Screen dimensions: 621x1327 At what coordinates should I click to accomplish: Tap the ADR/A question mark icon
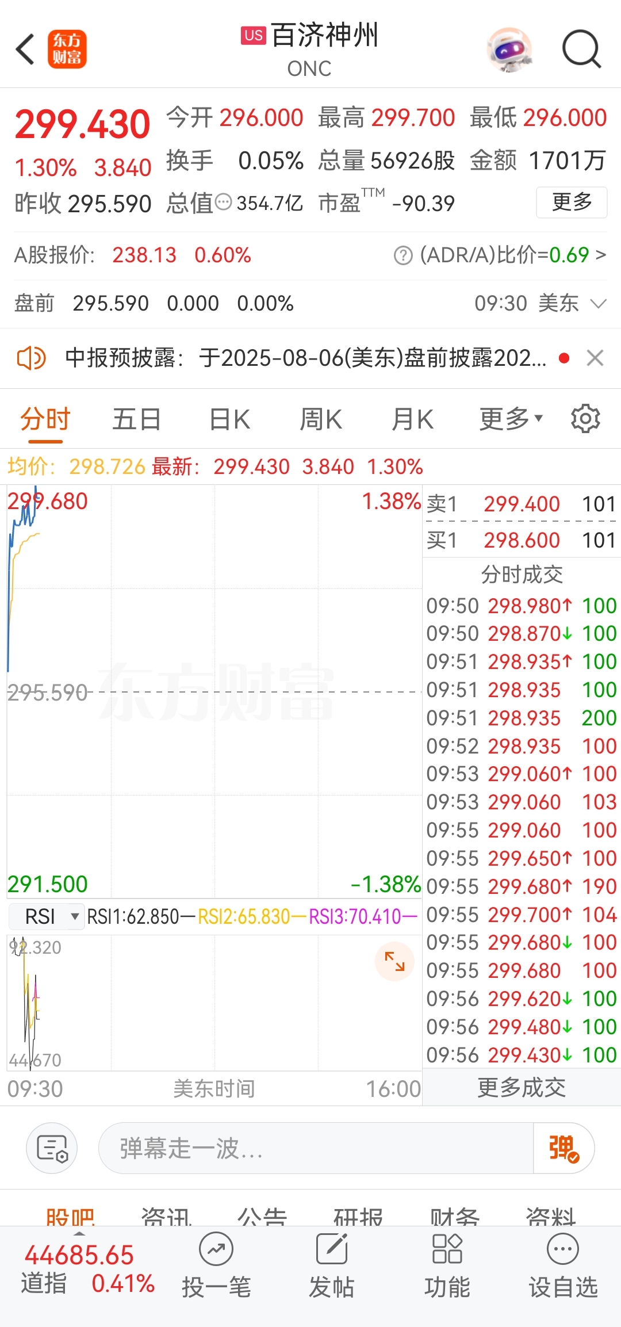(403, 255)
